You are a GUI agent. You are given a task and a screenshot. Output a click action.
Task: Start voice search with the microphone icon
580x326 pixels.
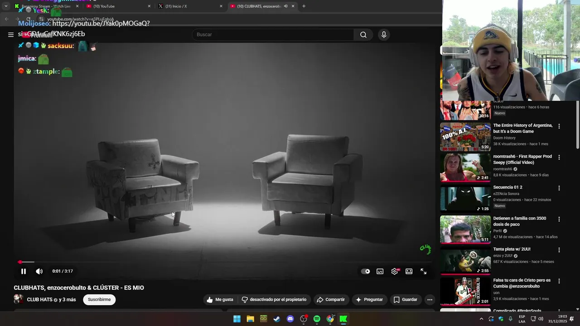click(x=384, y=35)
